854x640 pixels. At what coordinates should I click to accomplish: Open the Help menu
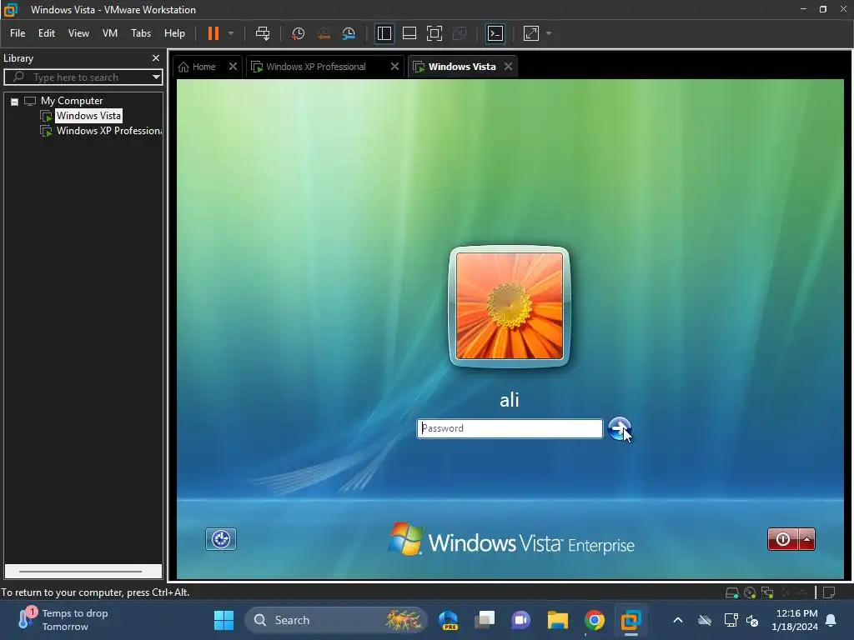coord(174,33)
